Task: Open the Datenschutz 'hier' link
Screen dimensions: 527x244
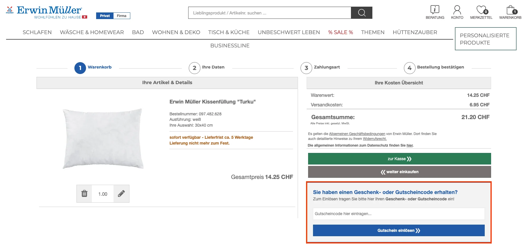Action: pyautogui.click(x=410, y=145)
